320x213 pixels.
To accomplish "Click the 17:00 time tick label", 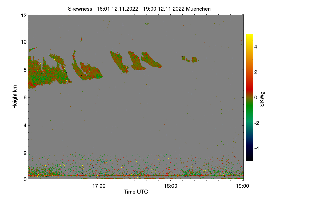I will pos(99,186).
